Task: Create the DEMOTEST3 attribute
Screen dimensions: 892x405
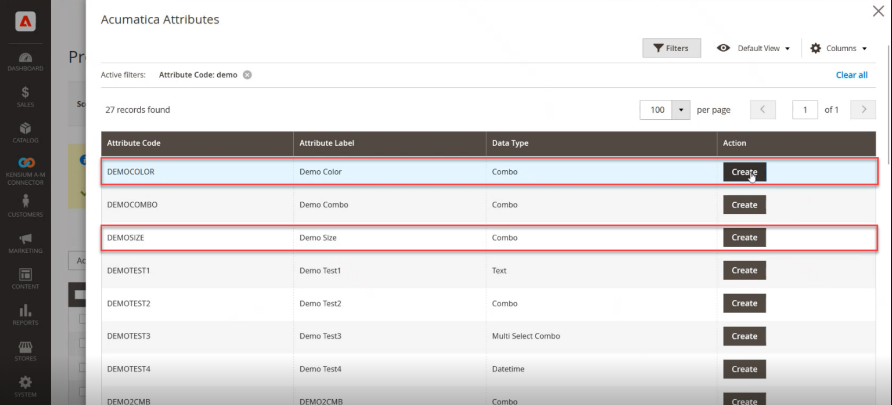Action: [744, 336]
